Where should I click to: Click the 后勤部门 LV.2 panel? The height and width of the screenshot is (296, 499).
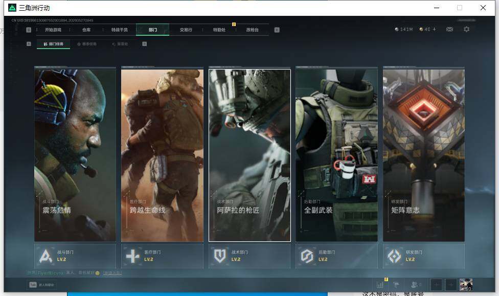pos(337,256)
